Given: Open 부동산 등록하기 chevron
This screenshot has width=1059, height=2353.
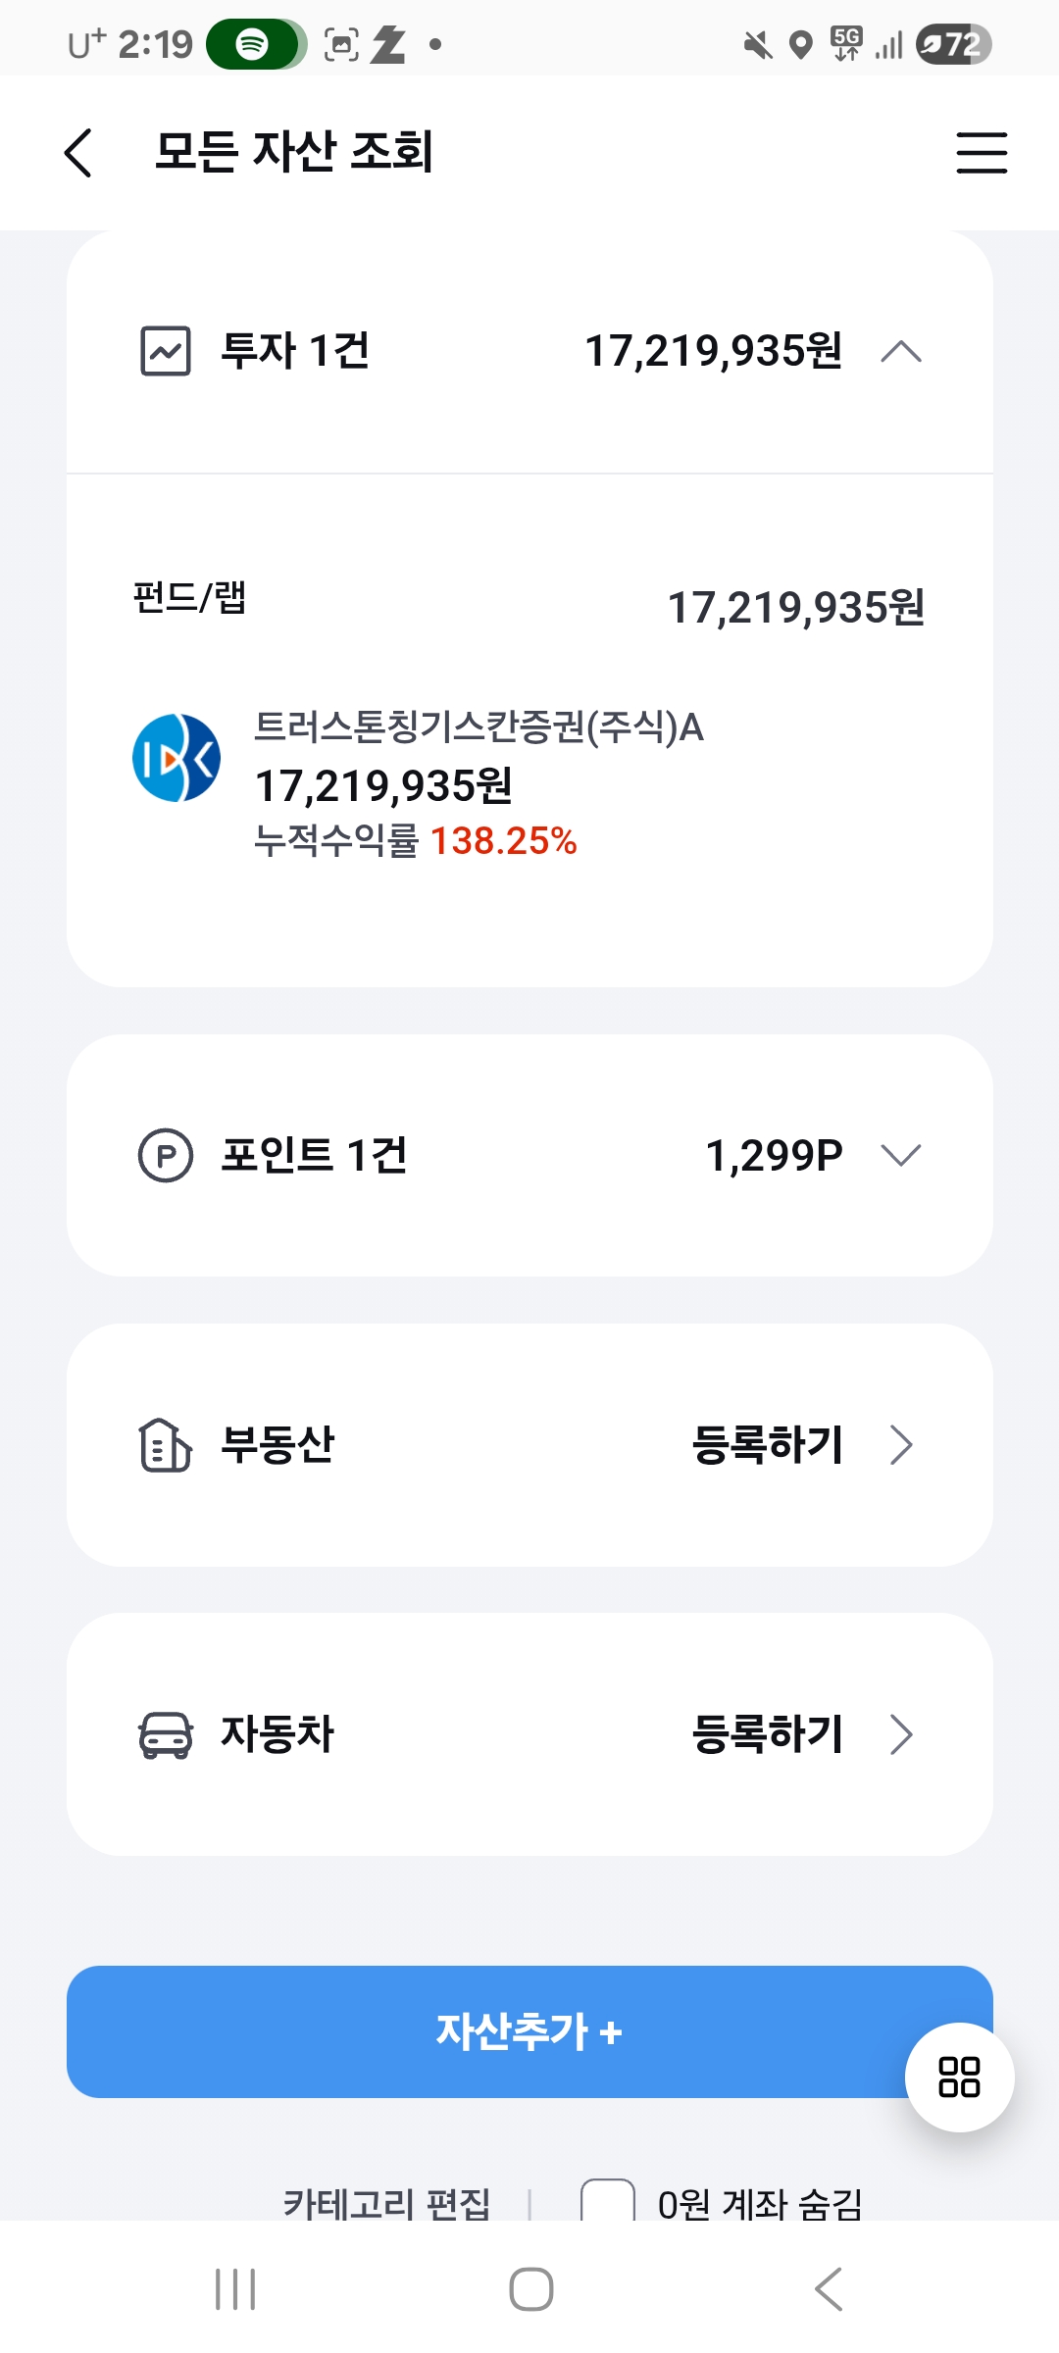Looking at the screenshot, I should point(901,1445).
